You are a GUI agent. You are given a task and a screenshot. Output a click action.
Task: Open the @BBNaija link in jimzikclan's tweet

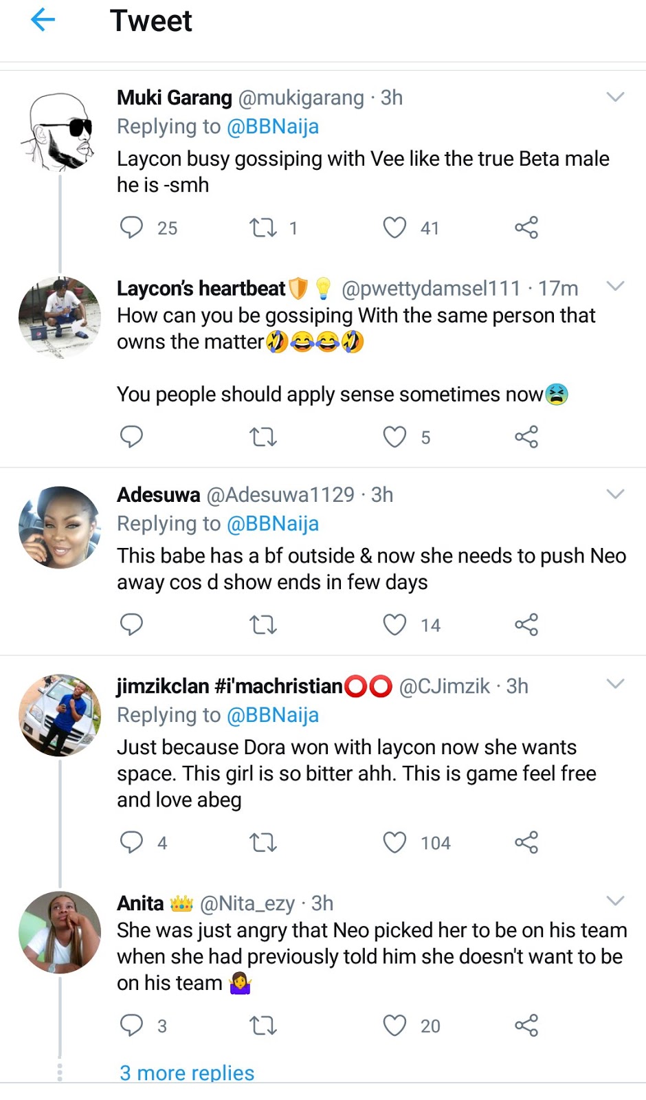click(x=273, y=716)
